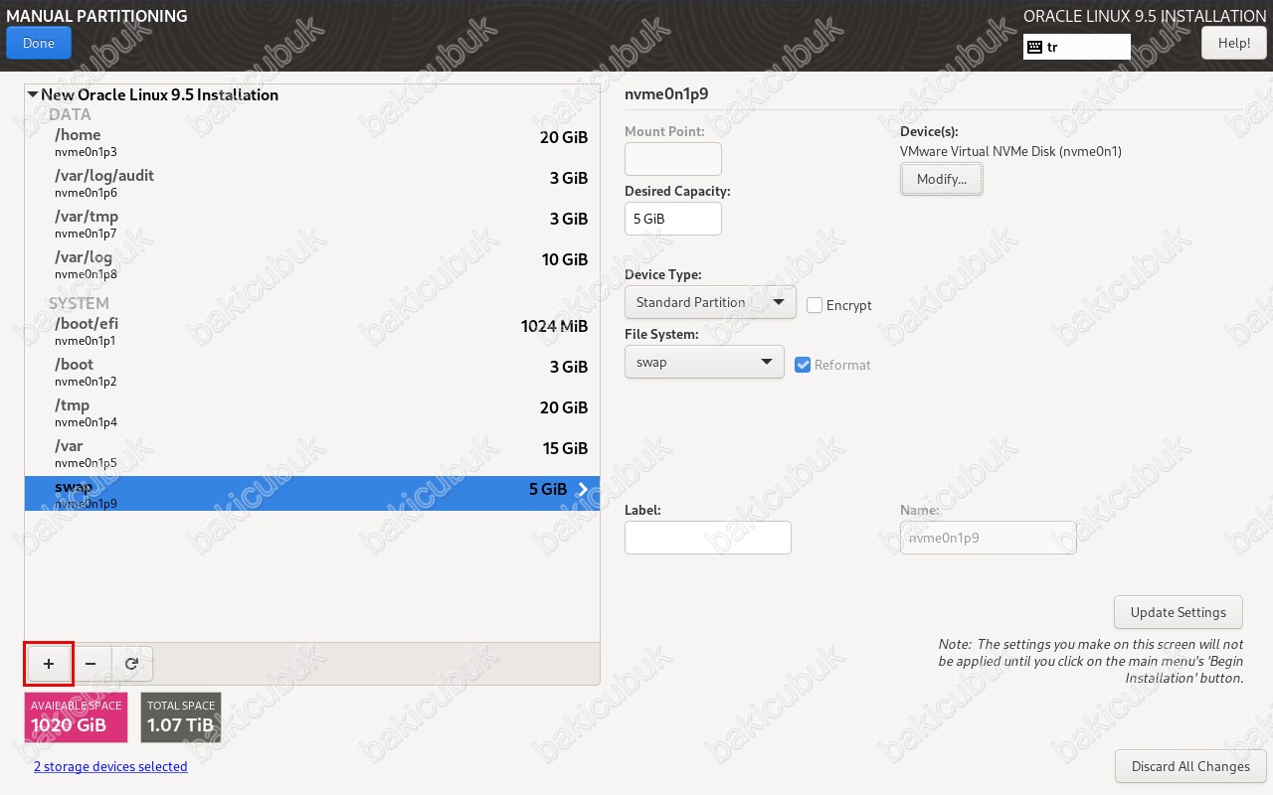The height and width of the screenshot is (795, 1273).
Task: Click the 1024 MiB size value
Action: 554,326
